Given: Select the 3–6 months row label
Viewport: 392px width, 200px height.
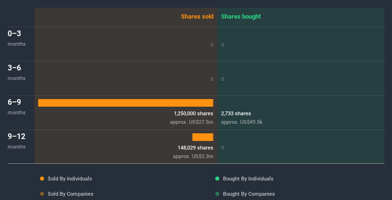Looking at the screenshot, I should [17, 72].
